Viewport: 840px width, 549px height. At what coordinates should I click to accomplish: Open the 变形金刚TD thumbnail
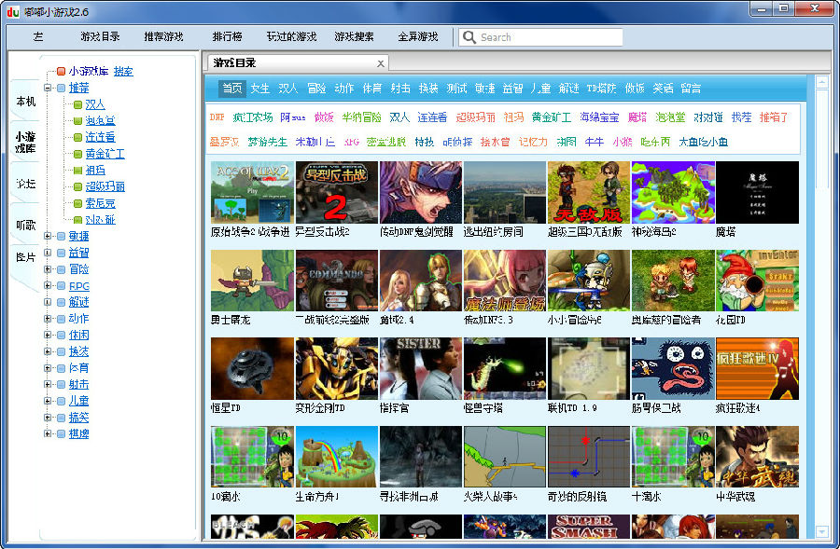(x=336, y=369)
